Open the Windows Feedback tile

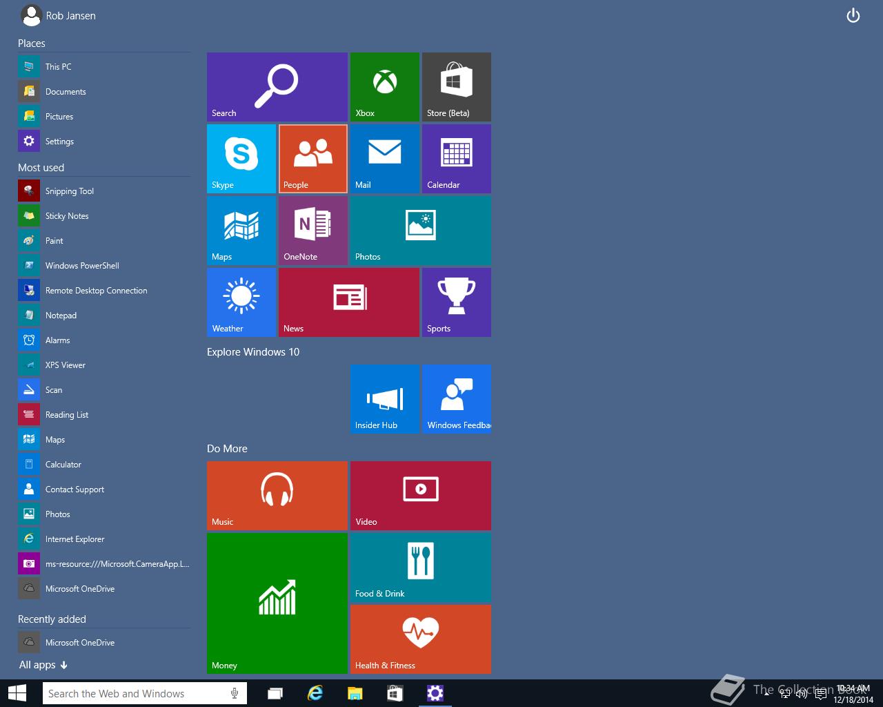click(457, 399)
